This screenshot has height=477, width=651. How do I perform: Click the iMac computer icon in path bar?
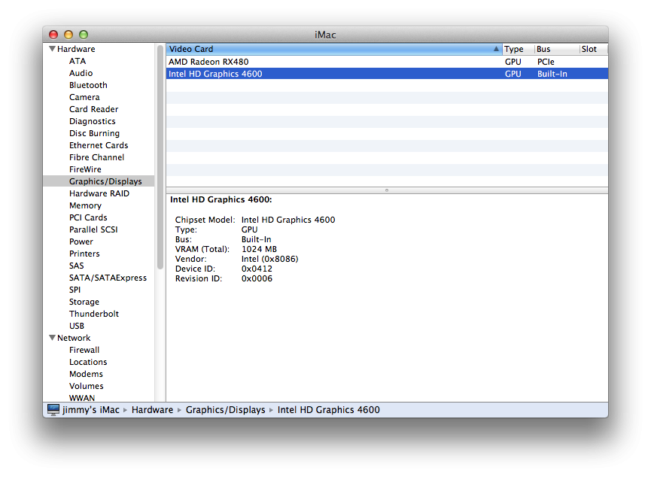coord(53,410)
